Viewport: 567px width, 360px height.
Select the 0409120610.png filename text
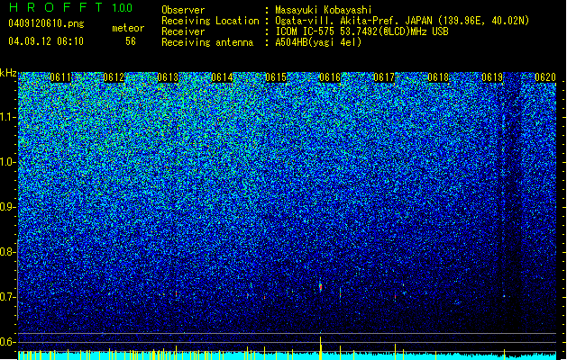[x=46, y=24]
